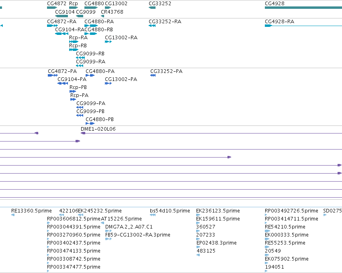Select the DME1-020L06 clone arrowhead
This screenshot has width=342, height=273.
[83, 133]
